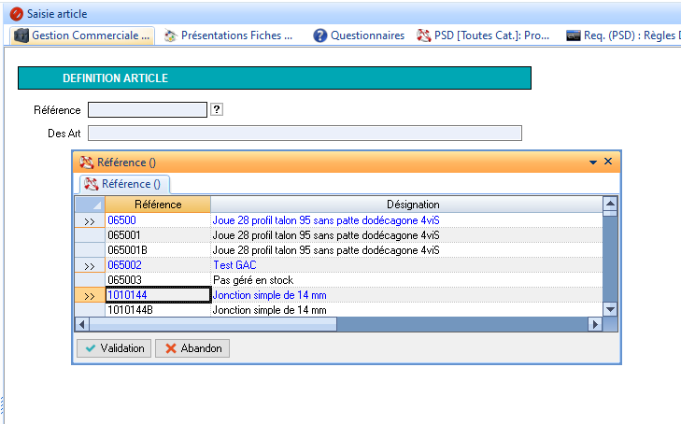Expand row 1010144 with the >> marker

coord(90,295)
